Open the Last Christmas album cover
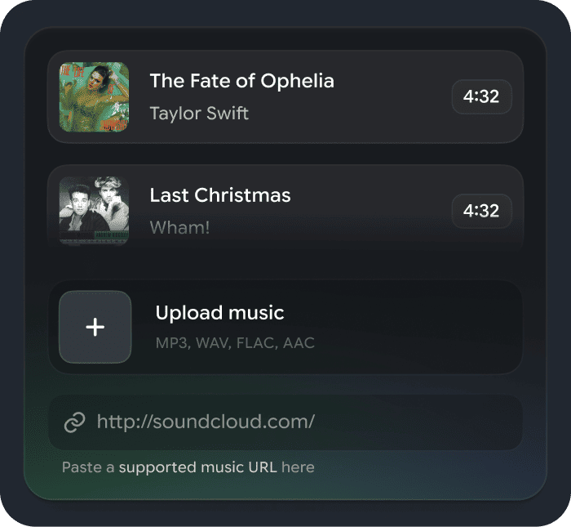The image size is (571, 527). click(94, 211)
